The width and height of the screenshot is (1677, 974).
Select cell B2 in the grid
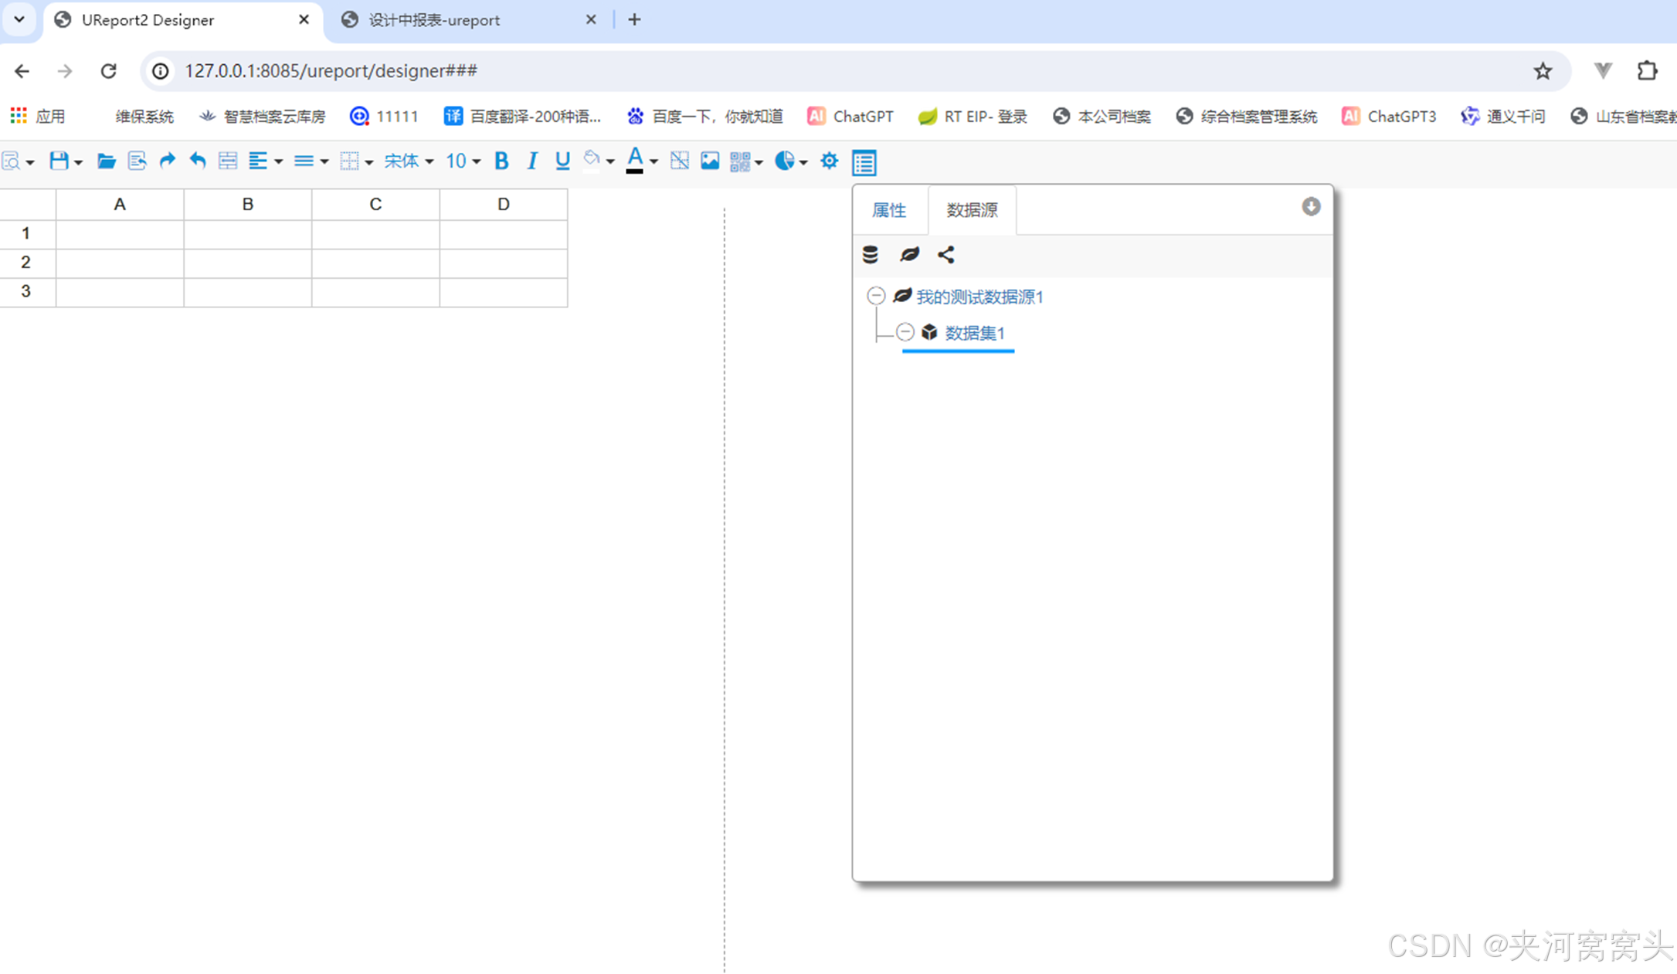(x=247, y=263)
